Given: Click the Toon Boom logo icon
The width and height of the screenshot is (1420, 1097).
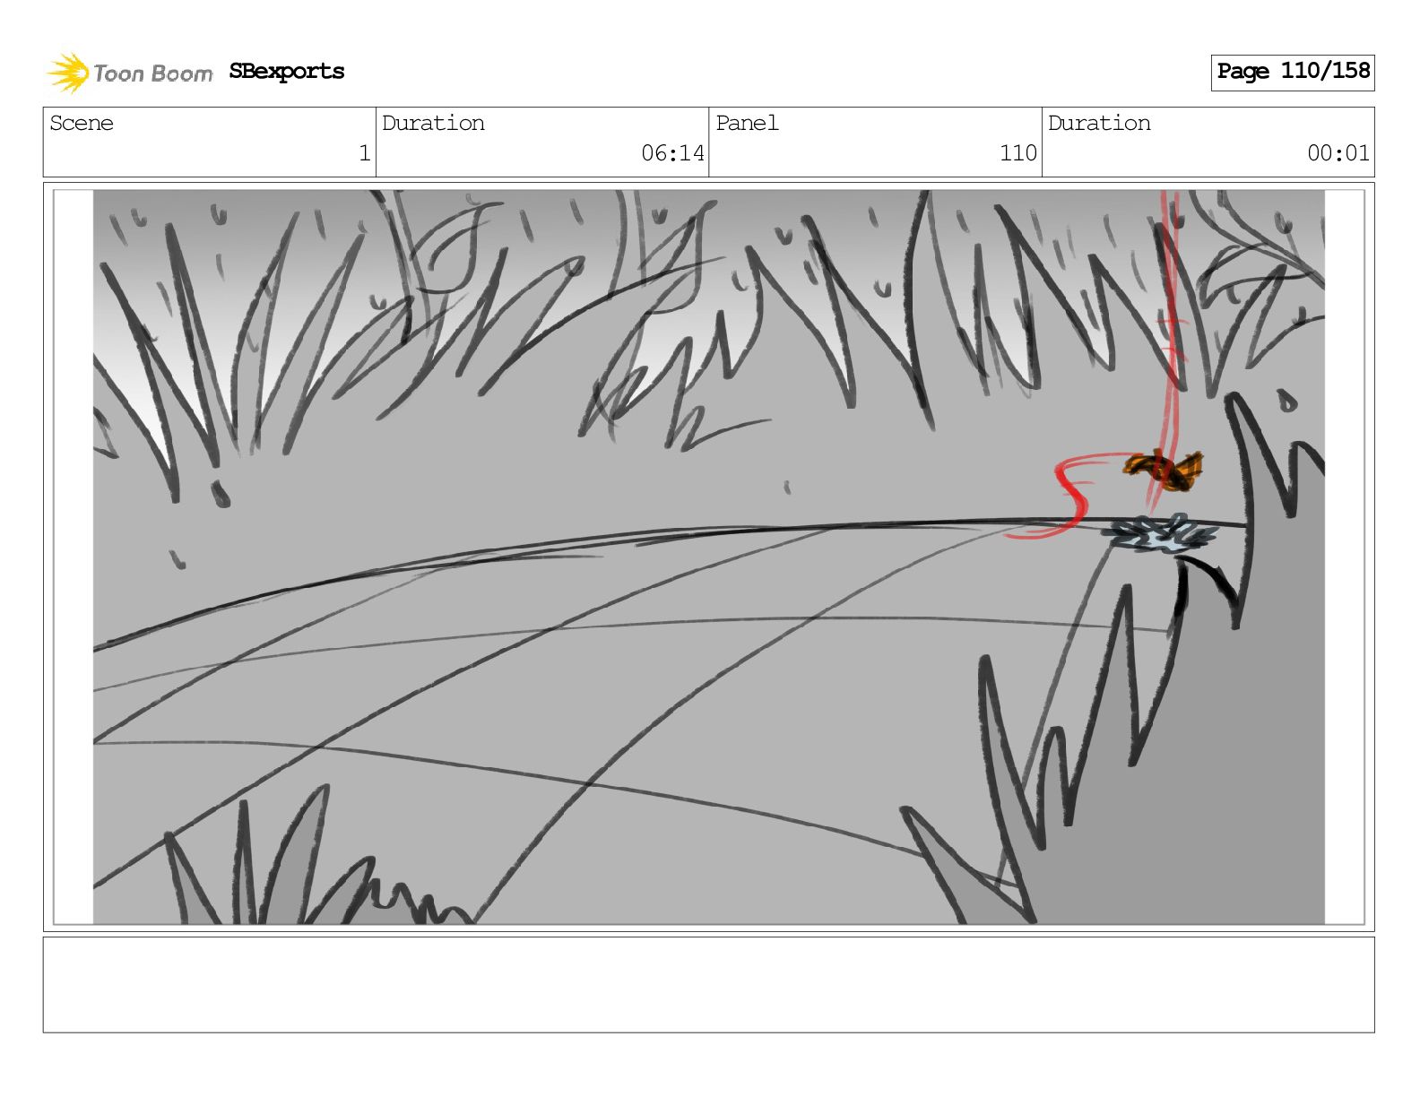Looking at the screenshot, I should pos(68,73).
